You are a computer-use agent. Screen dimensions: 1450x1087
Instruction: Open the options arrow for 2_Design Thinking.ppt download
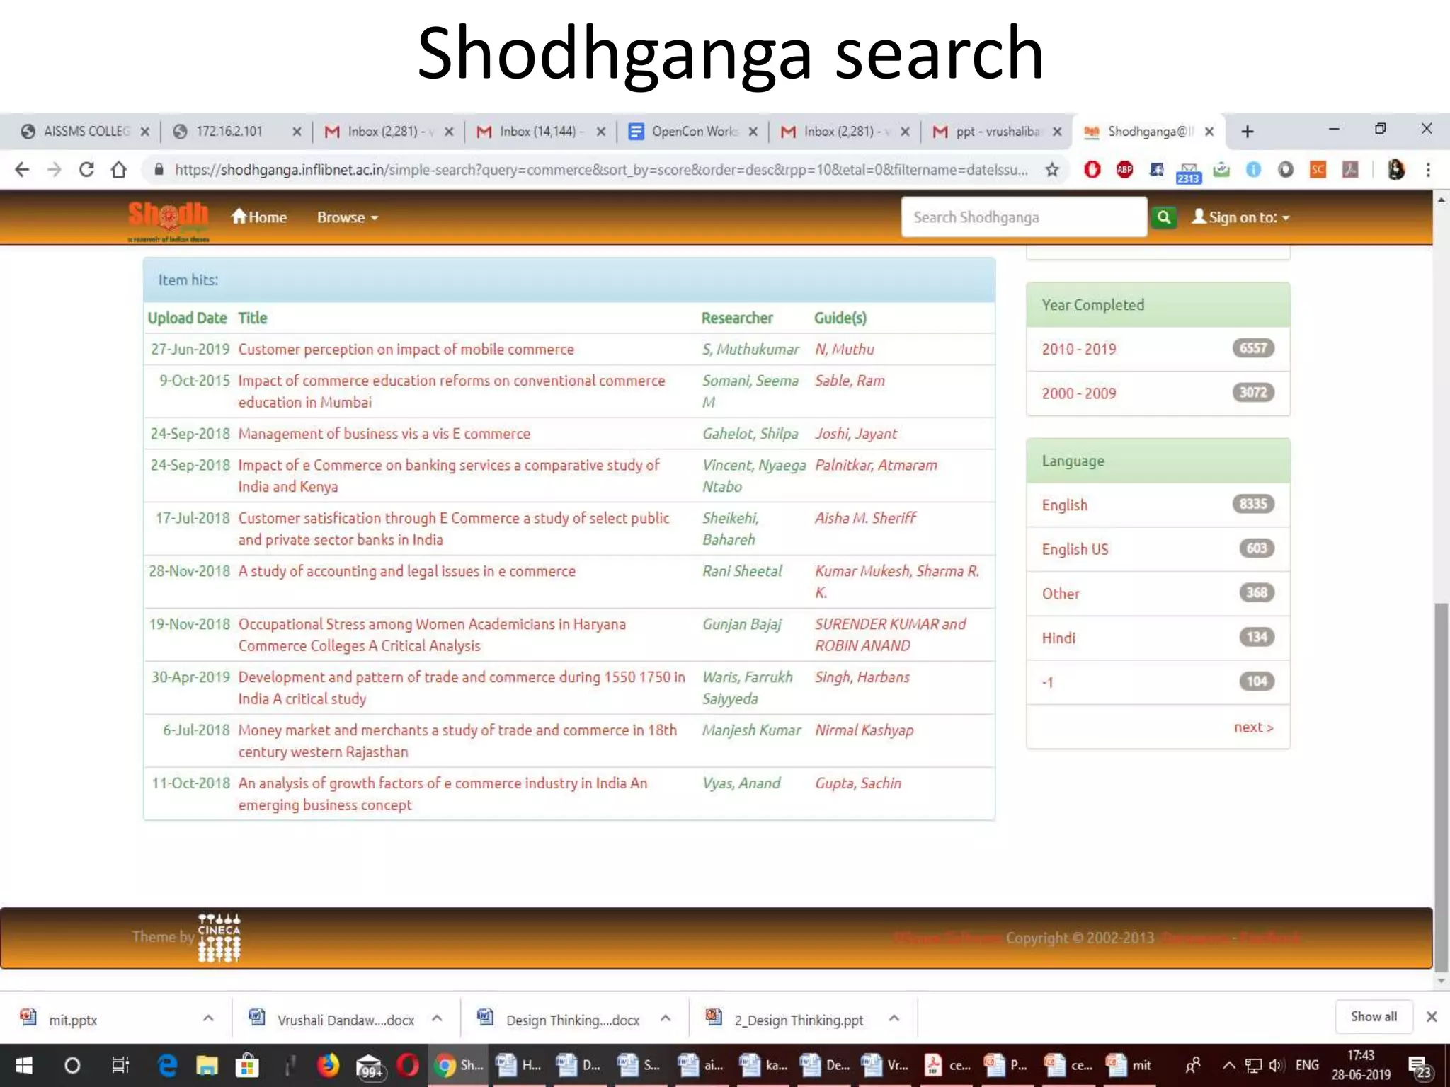click(894, 1018)
